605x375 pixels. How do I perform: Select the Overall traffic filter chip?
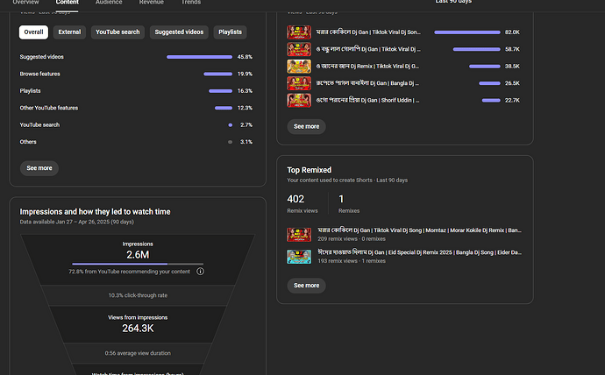(33, 32)
